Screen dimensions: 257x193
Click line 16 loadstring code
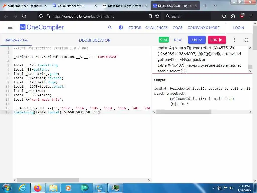(57, 112)
